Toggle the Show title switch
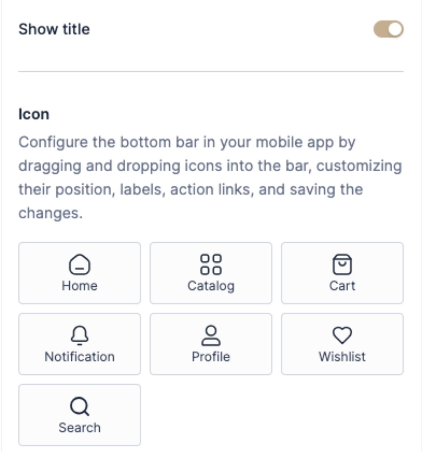Screen dimensions: 422x452 click(388, 29)
